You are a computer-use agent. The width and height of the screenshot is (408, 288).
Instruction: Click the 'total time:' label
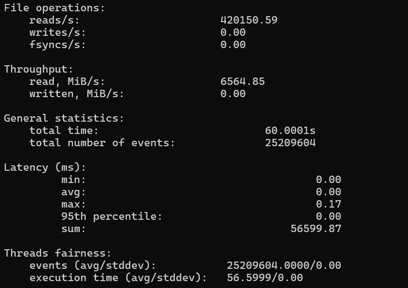click(x=64, y=131)
